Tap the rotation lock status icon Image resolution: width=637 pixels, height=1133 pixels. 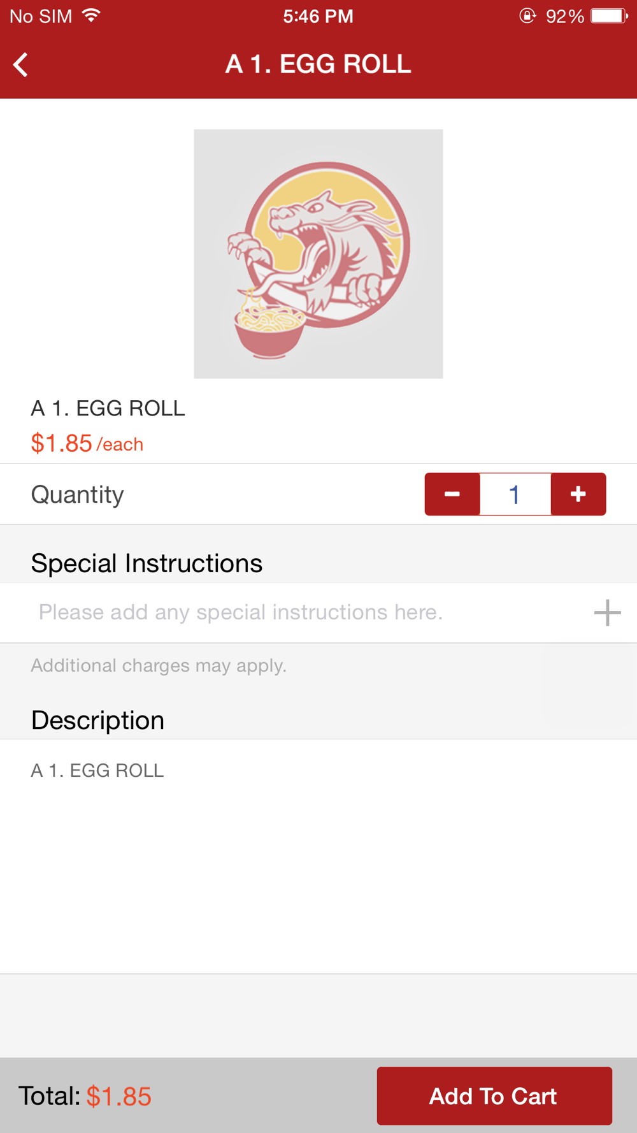[x=527, y=16]
